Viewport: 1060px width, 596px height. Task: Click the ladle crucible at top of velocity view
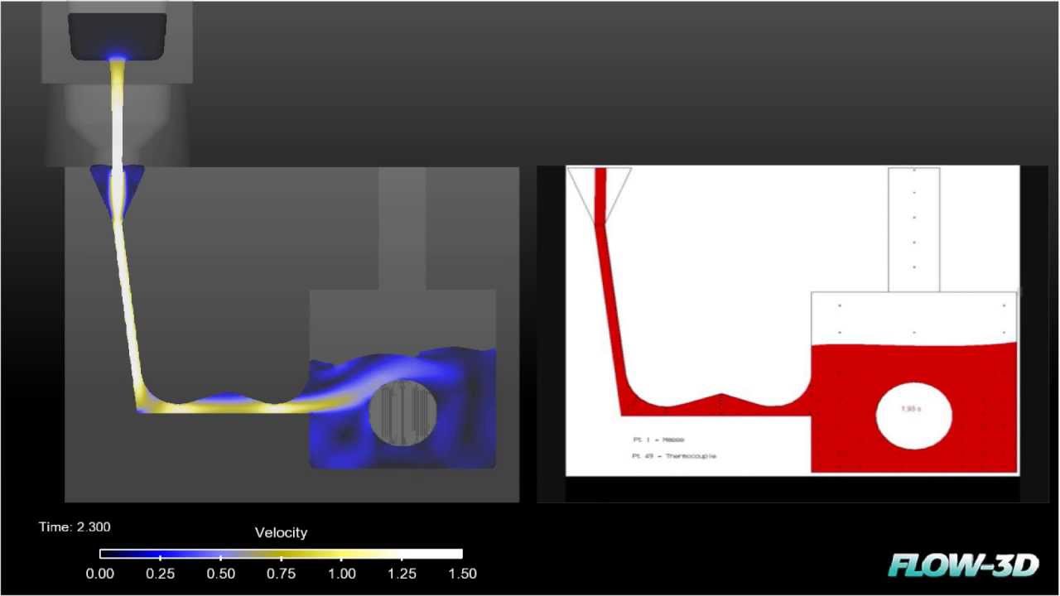[x=117, y=36]
